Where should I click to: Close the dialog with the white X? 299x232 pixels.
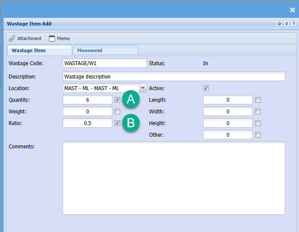[x=292, y=10]
